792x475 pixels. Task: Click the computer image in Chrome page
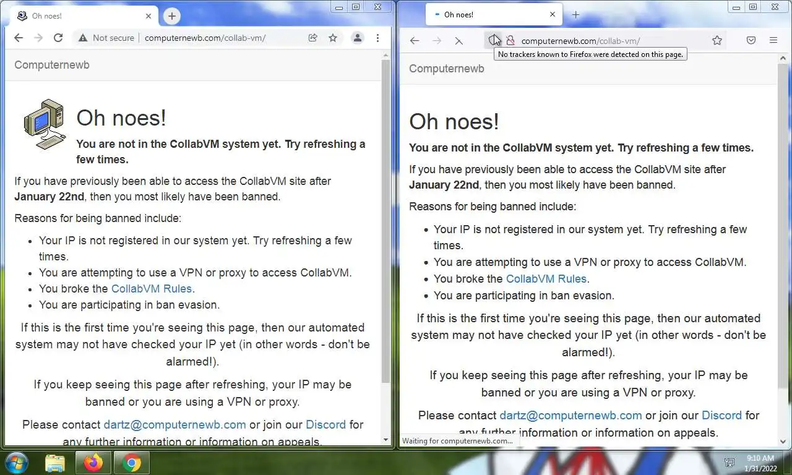[45, 124]
